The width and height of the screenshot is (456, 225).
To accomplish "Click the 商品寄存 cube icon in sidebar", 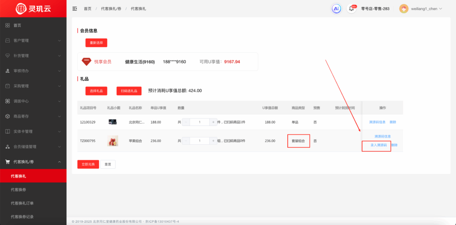I will tap(8, 116).
